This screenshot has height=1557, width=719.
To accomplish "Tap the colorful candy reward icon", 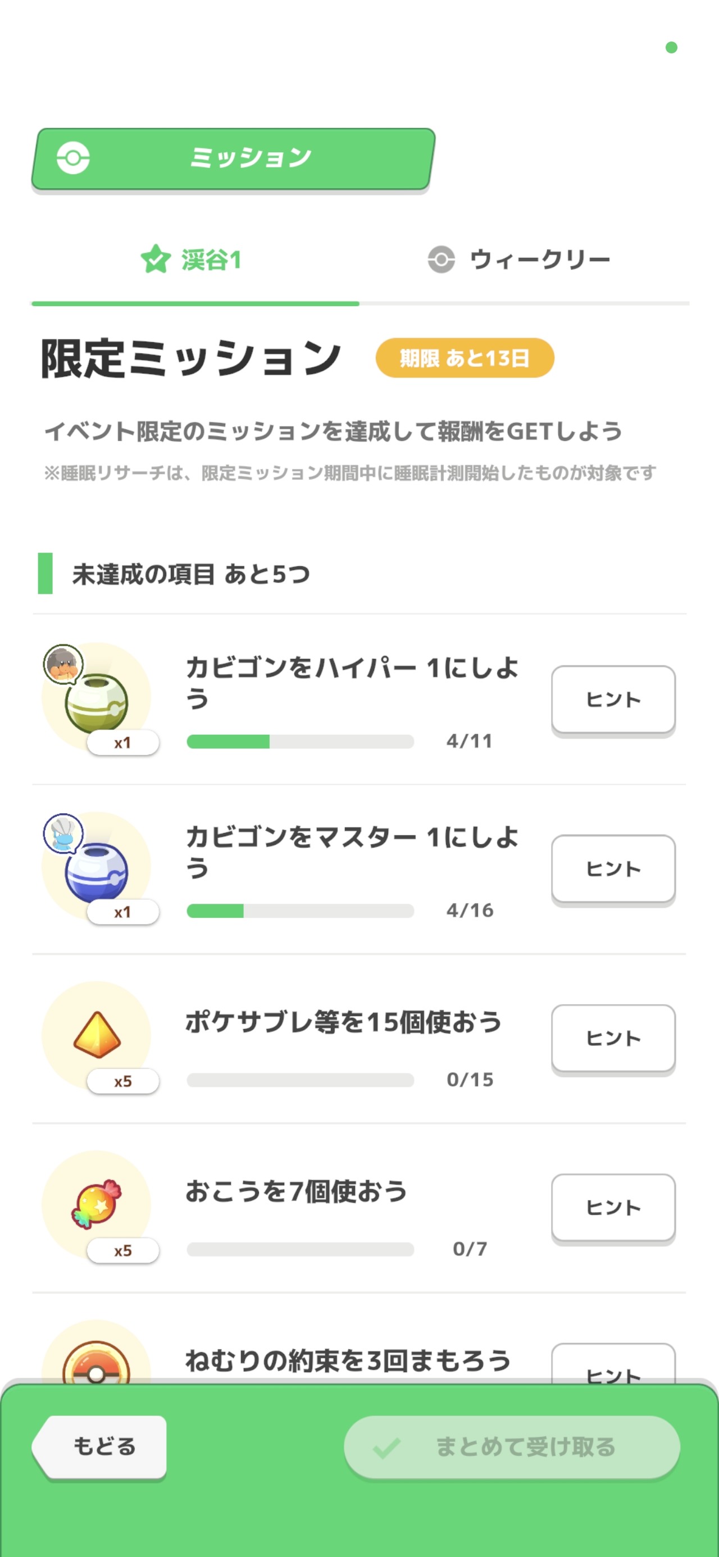I will point(97,1203).
